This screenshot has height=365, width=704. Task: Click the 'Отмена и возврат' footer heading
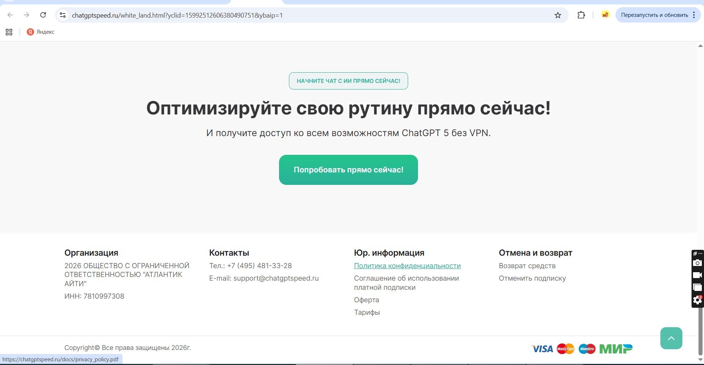click(535, 253)
